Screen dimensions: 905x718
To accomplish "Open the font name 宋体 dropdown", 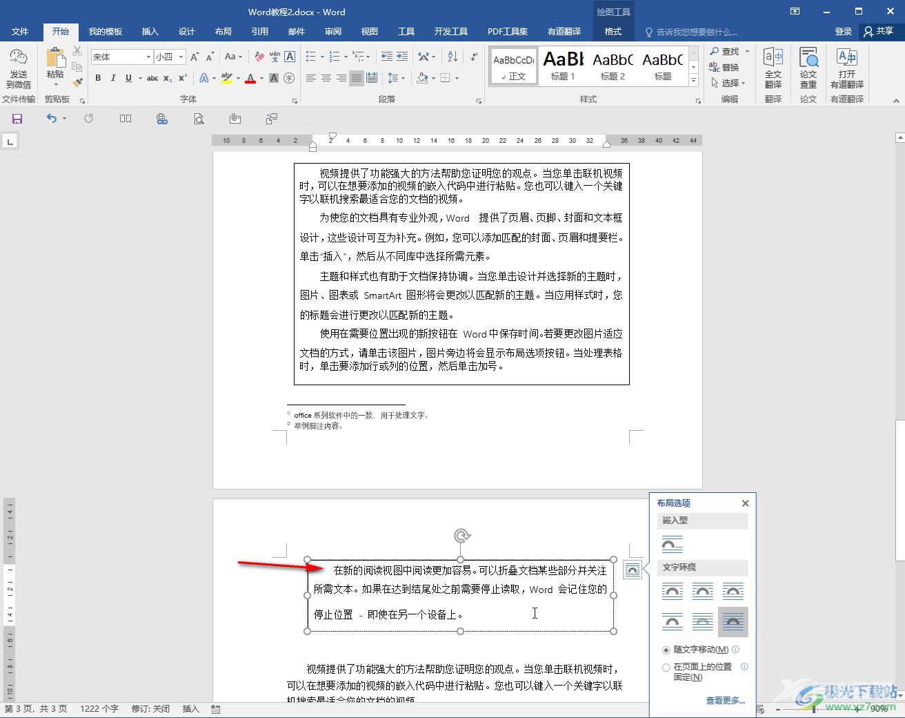I will click(148, 57).
